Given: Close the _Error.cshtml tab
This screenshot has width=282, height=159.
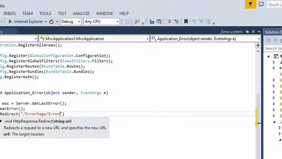Looking at the screenshot, I should (253, 31).
